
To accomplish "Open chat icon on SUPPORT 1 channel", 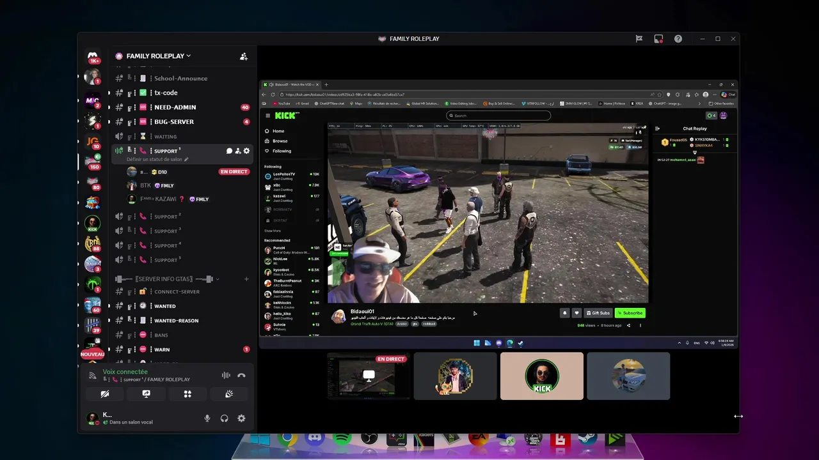I will click(229, 151).
